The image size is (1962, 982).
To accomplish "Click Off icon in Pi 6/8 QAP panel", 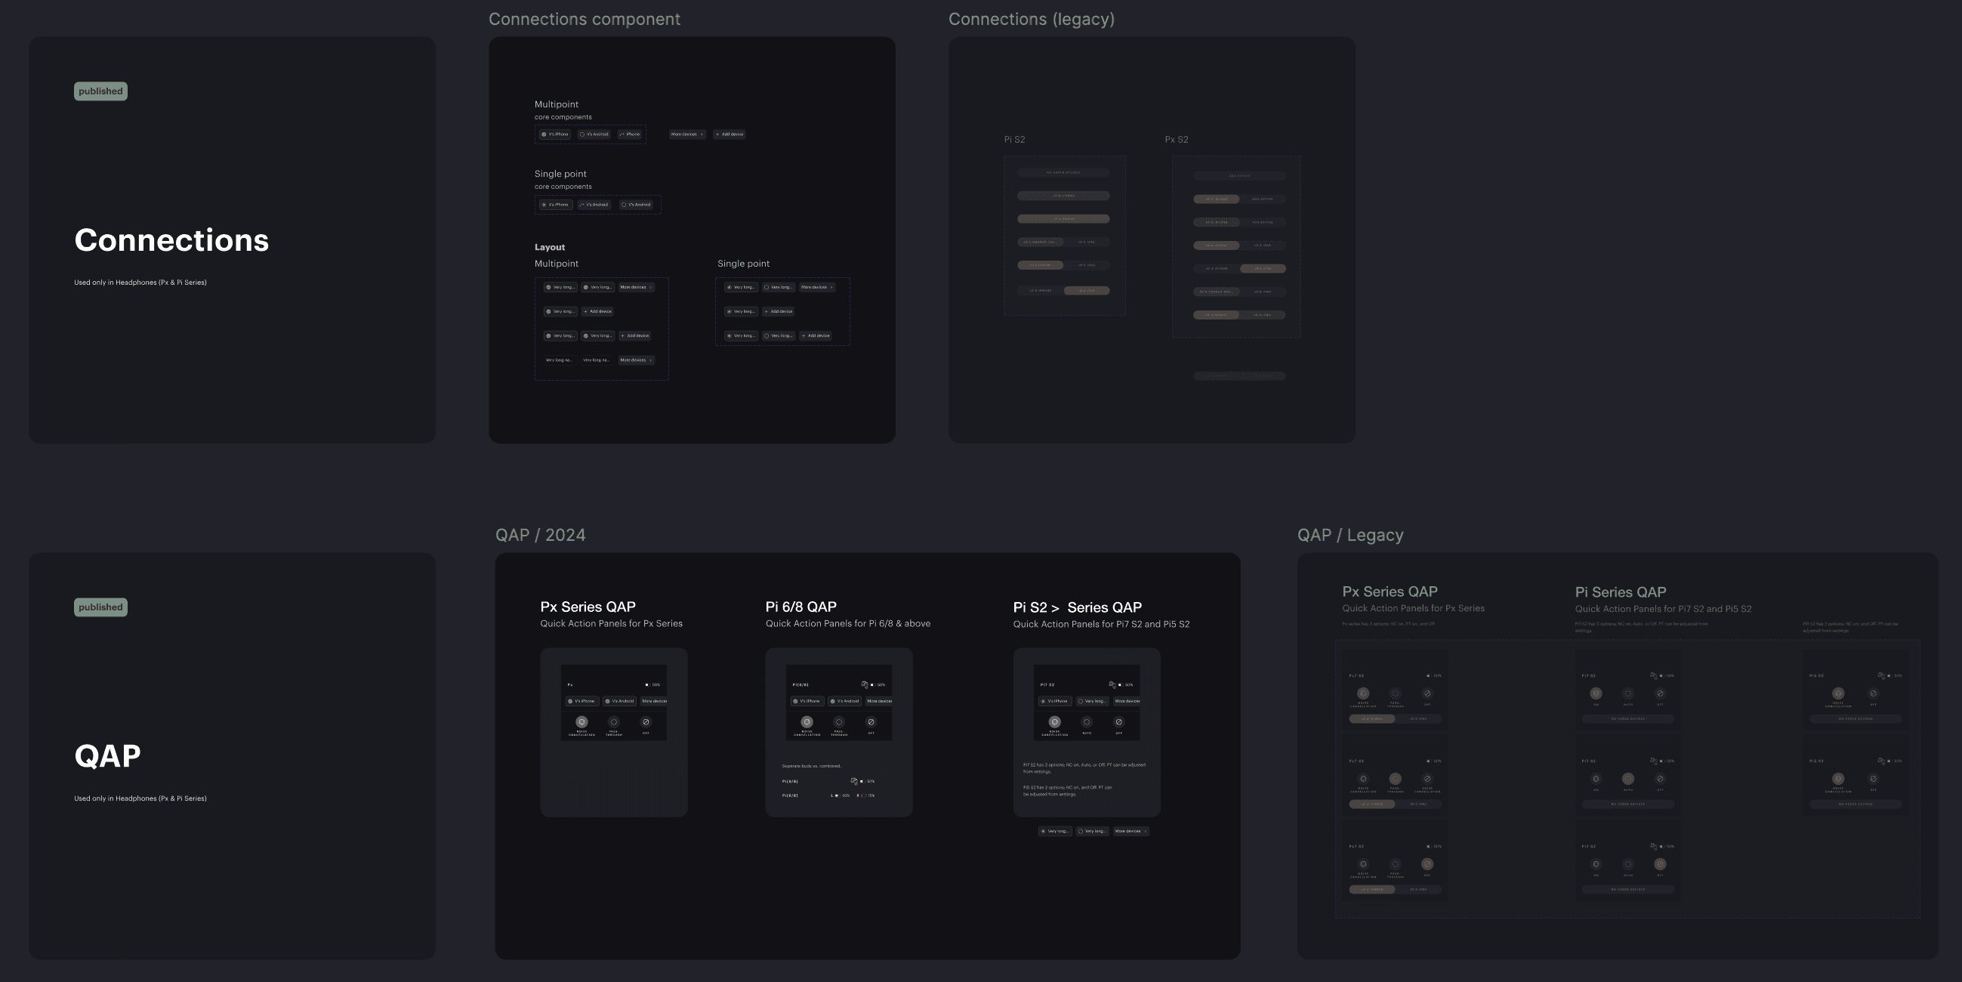I will pos(871,721).
